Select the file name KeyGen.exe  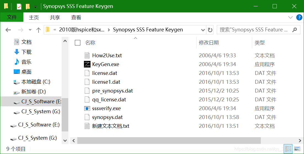[106, 64]
